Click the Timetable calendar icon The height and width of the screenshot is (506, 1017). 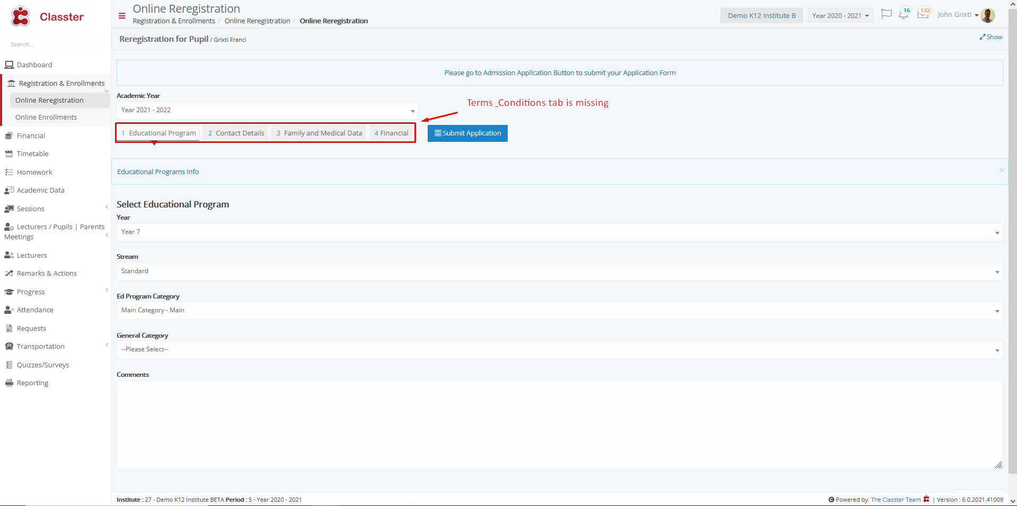pyautogui.click(x=9, y=153)
